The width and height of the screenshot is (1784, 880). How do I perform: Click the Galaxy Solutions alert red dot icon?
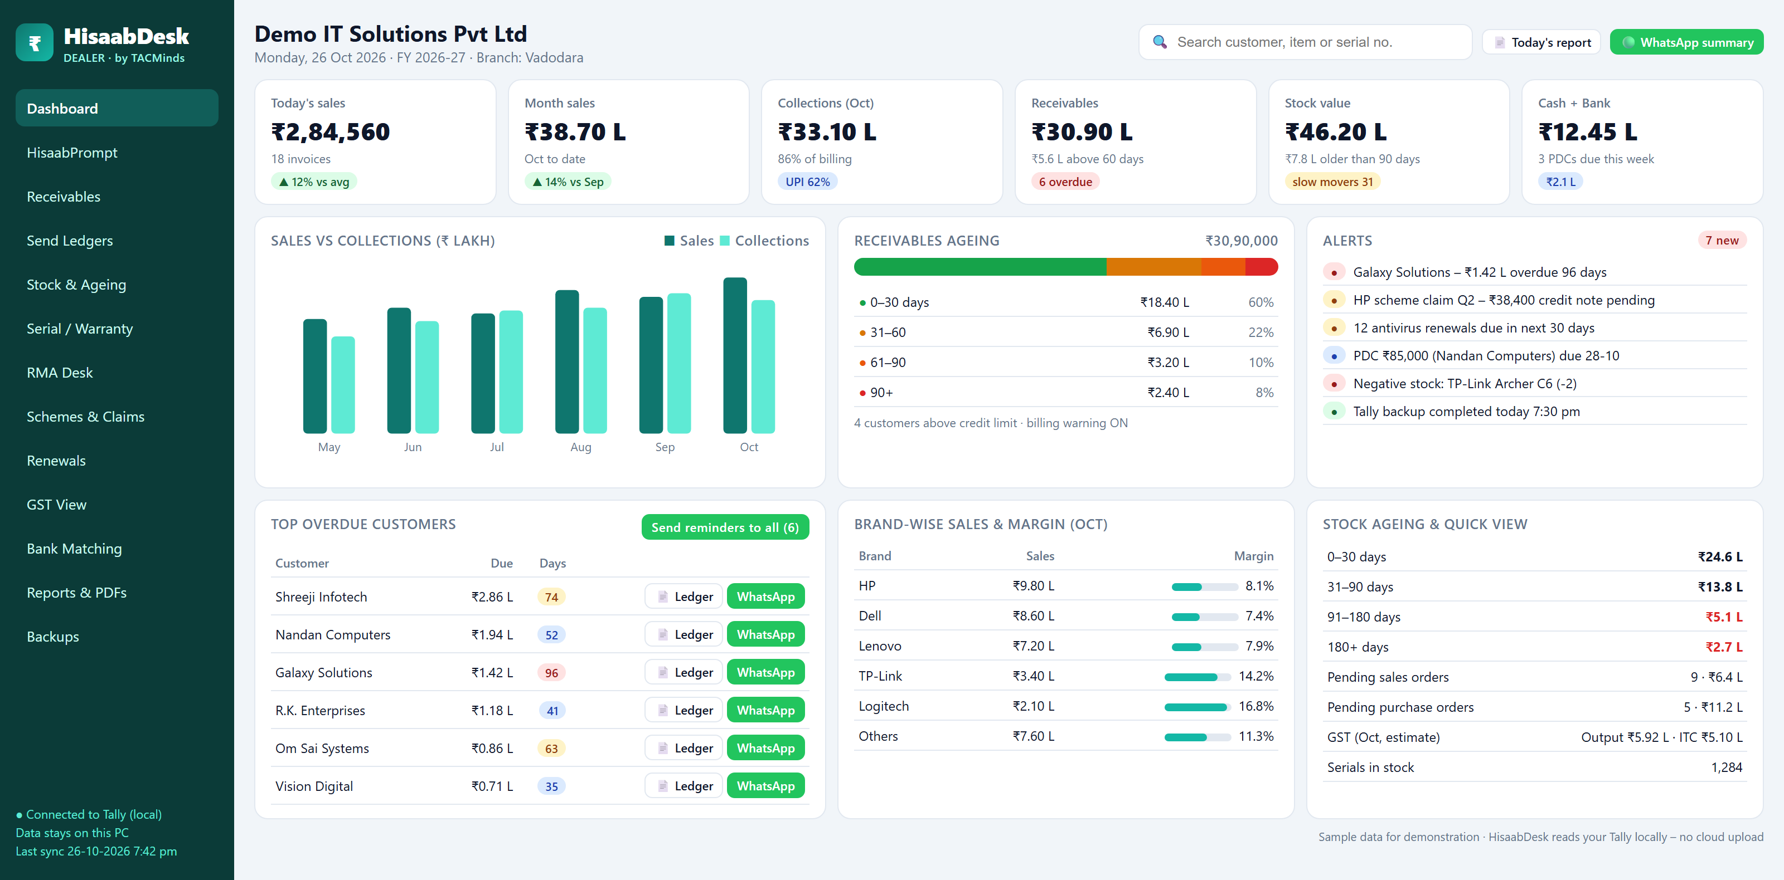tap(1334, 272)
